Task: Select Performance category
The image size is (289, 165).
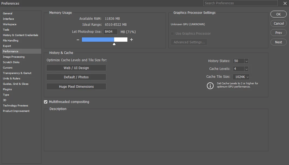Action: 21,51
